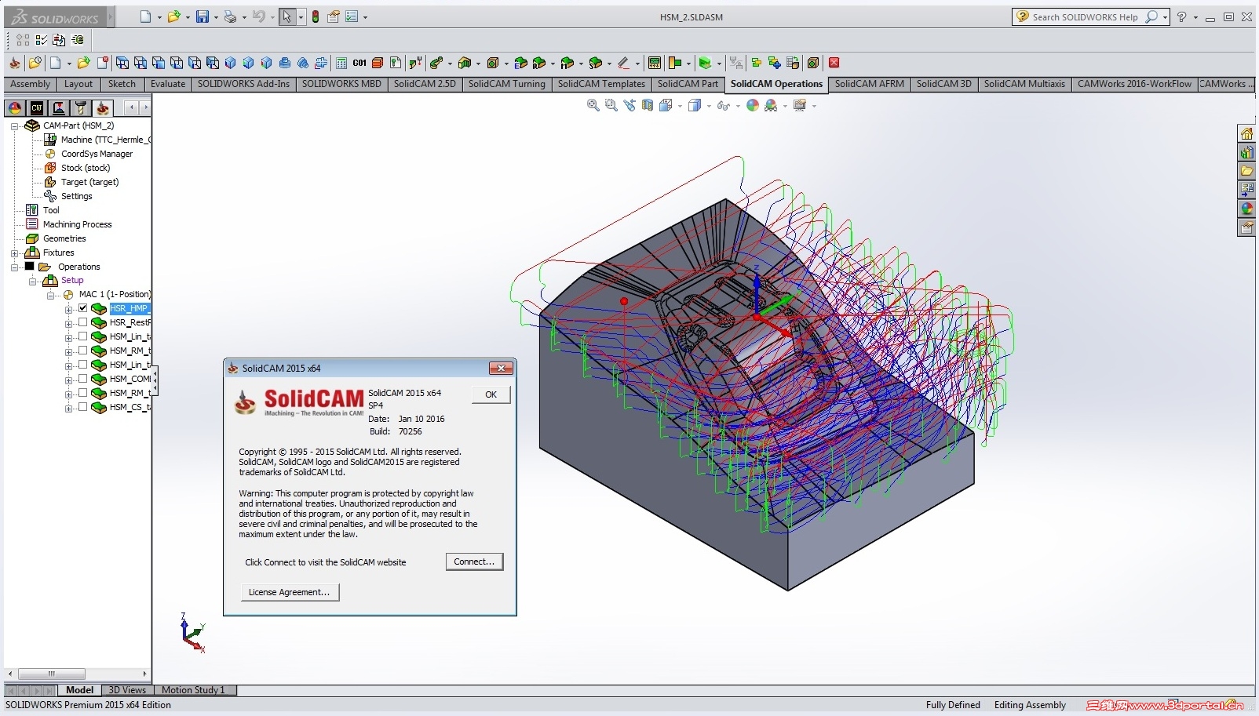The width and height of the screenshot is (1259, 716).
Task: Click the red X close-CAM icon in toolbar
Action: (834, 63)
